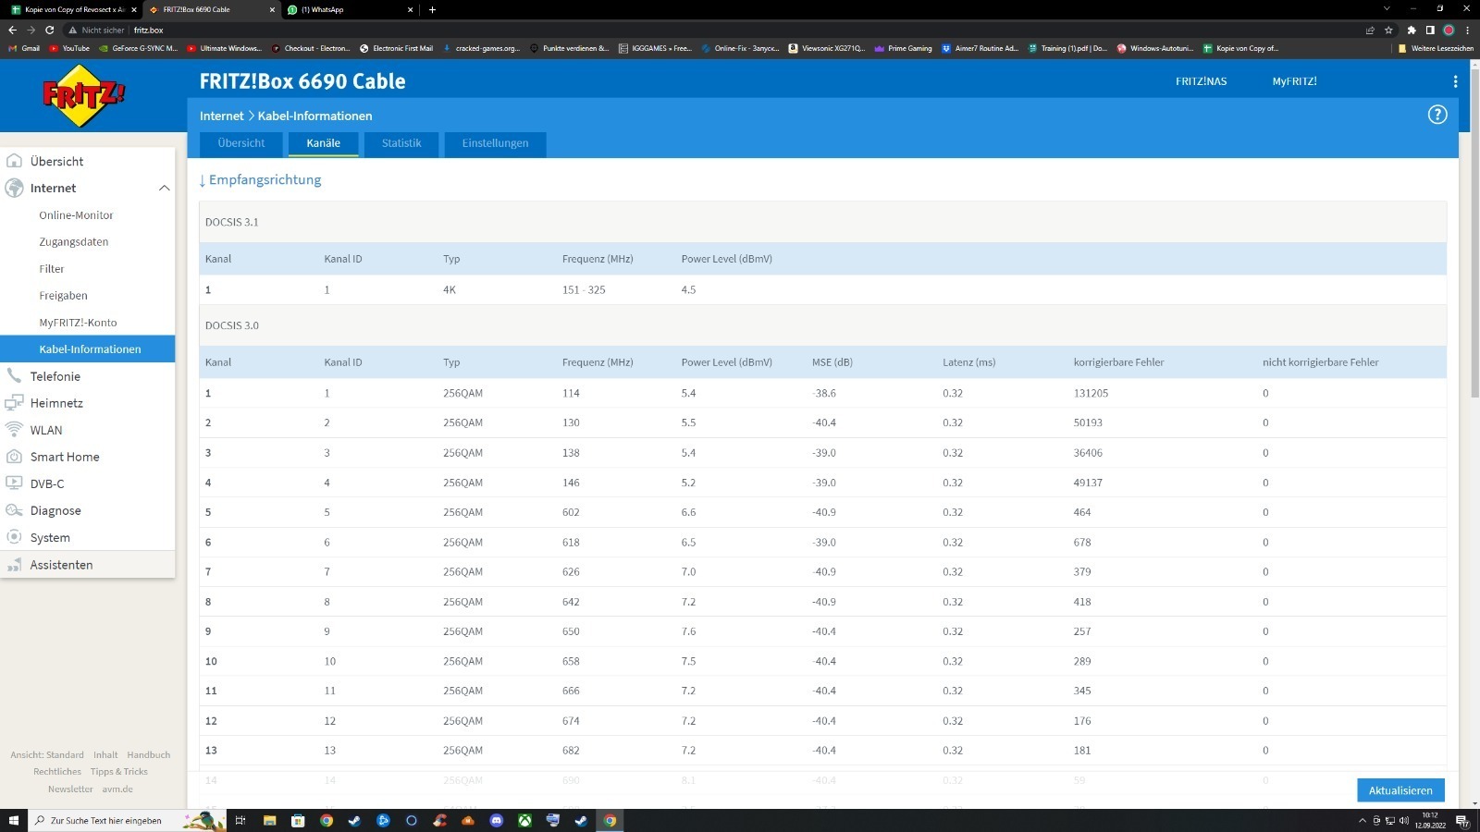Open Prime Gaming bookmark
Image resolution: width=1480 pixels, height=832 pixels.
[x=903, y=48]
